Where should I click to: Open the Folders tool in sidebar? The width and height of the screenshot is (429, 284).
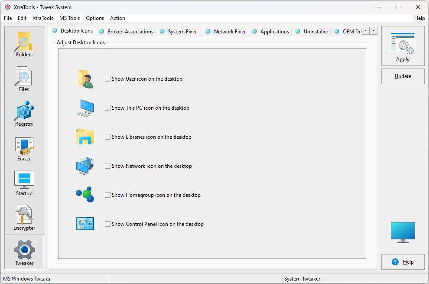coord(24,44)
